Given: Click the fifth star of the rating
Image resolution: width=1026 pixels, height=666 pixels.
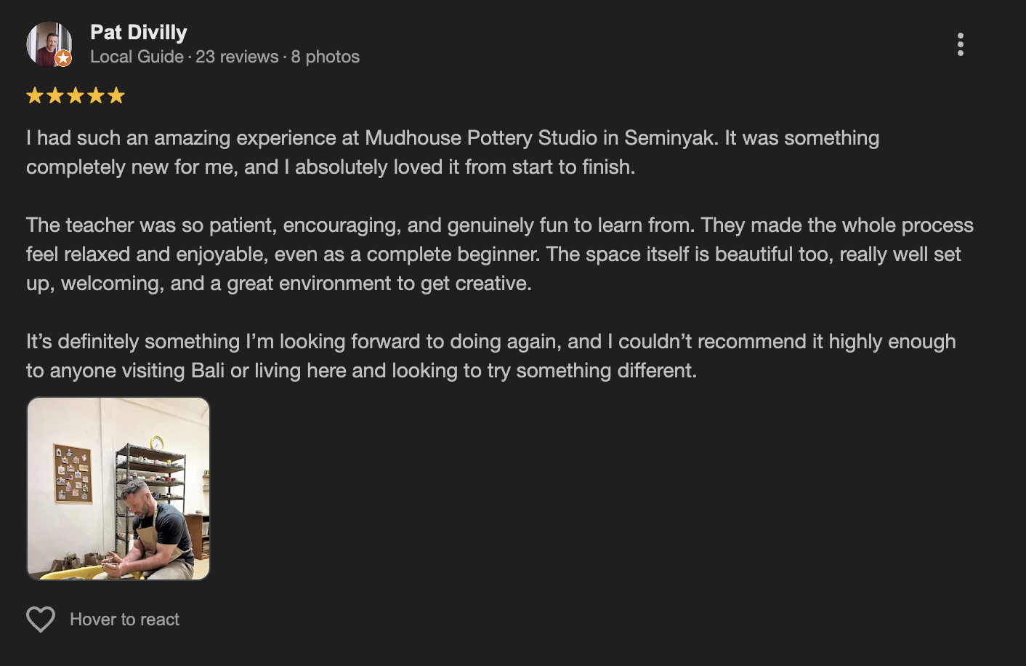Looking at the screenshot, I should (x=116, y=95).
